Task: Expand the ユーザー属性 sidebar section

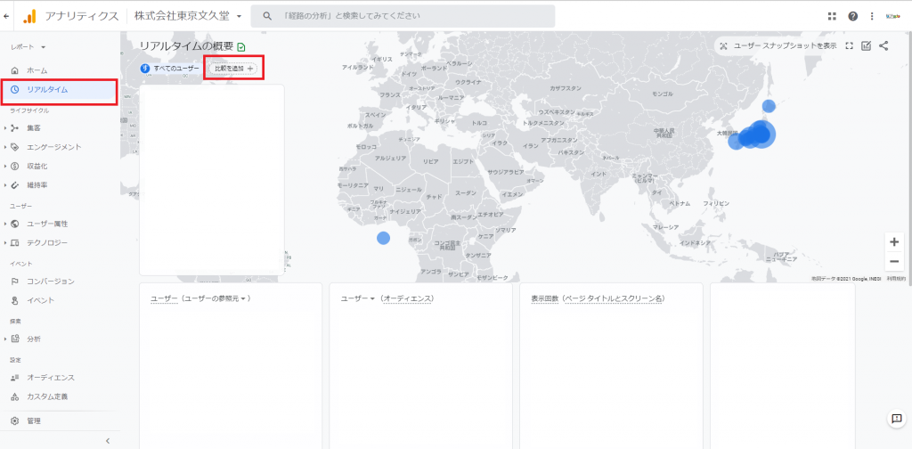Action: (x=46, y=224)
